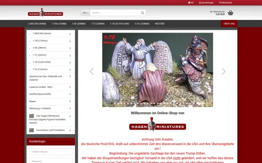Select 1:18 (AUTO+LKW) in navigation bar
This screenshot has width=262, height=163.
coord(120,23)
